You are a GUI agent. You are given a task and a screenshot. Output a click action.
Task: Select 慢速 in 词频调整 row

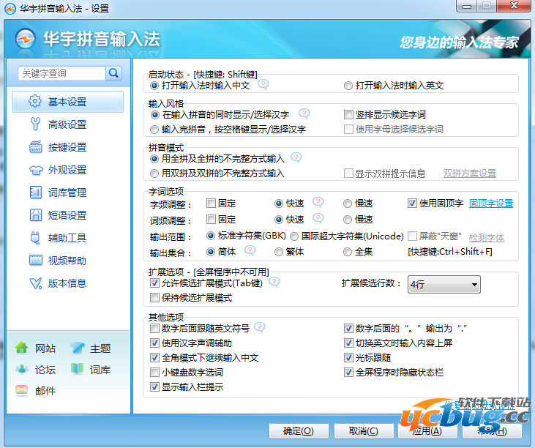[348, 220]
